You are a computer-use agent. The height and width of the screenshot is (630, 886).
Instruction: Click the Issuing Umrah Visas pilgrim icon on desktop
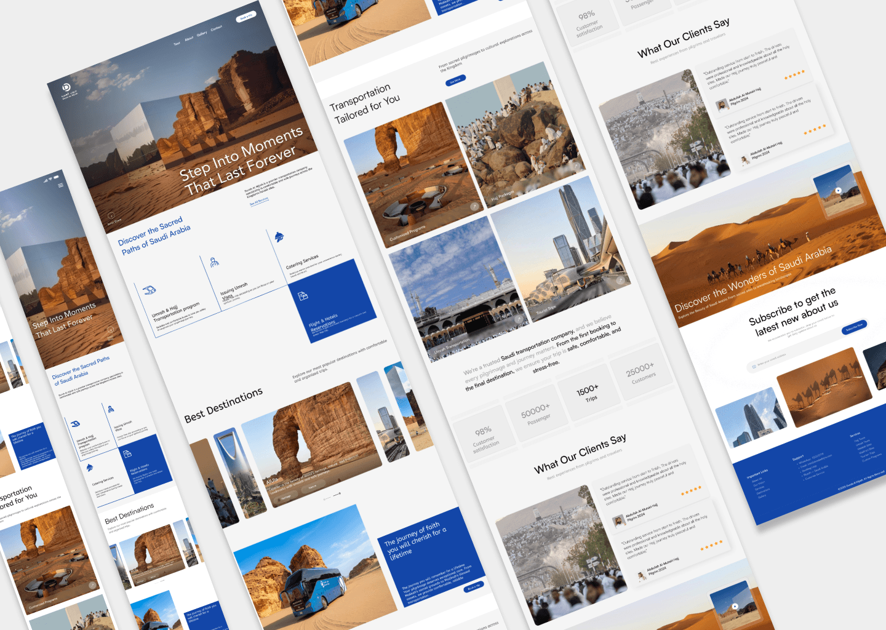click(x=214, y=263)
